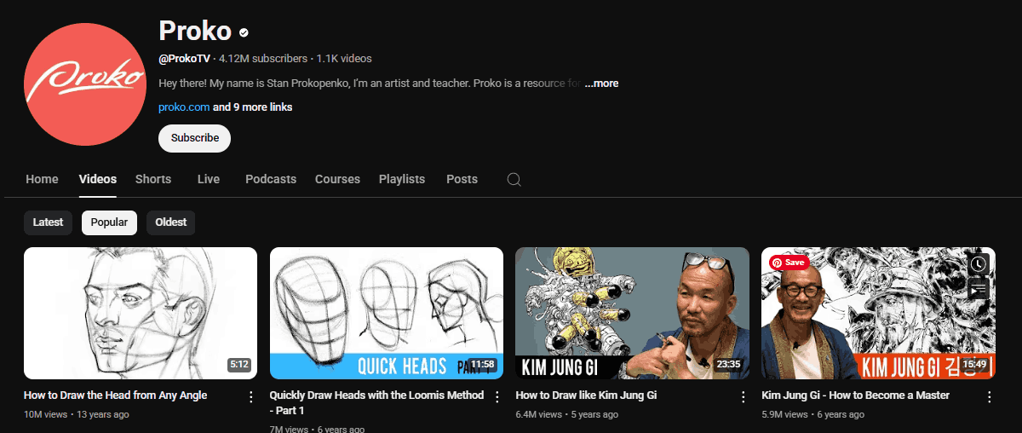The height and width of the screenshot is (433, 1022).
Task: Click the Proko channel name heading
Action: (x=195, y=31)
